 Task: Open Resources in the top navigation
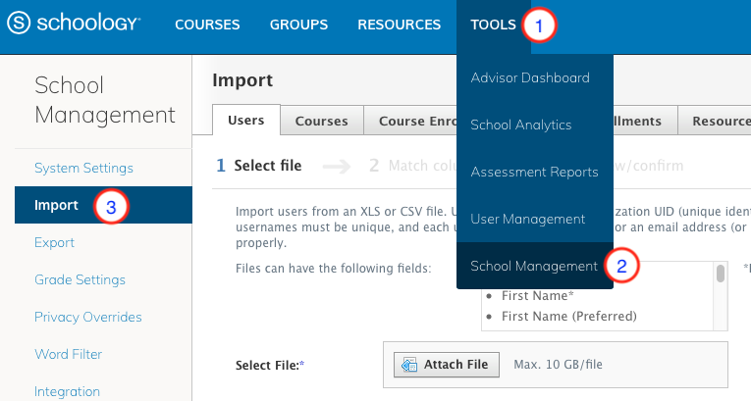click(x=399, y=25)
